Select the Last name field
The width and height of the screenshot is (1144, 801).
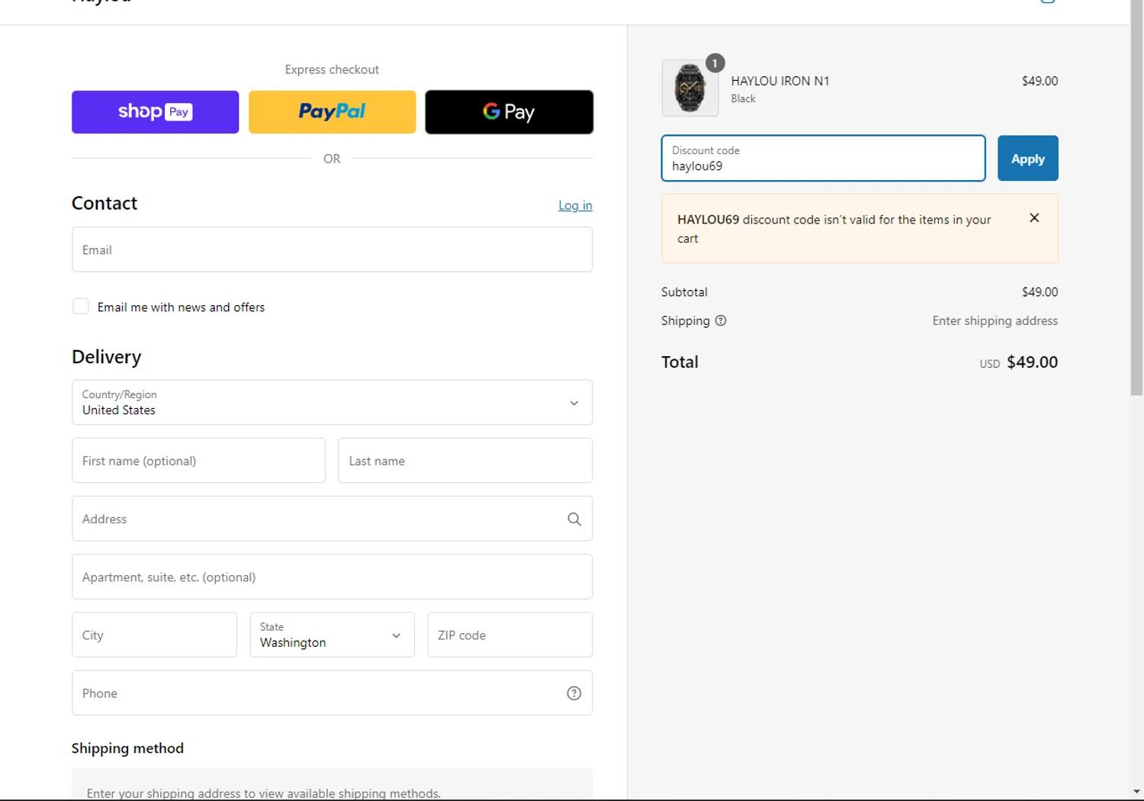coord(464,461)
